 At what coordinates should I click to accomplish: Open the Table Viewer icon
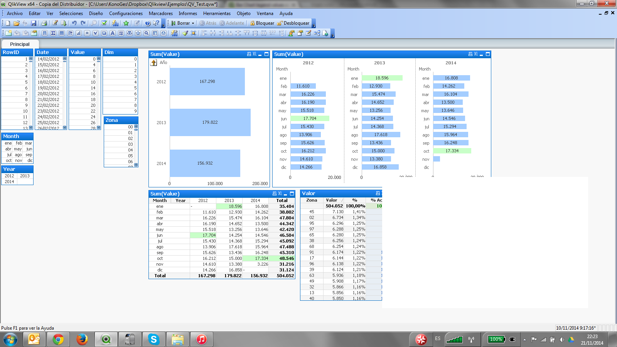(x=317, y=33)
